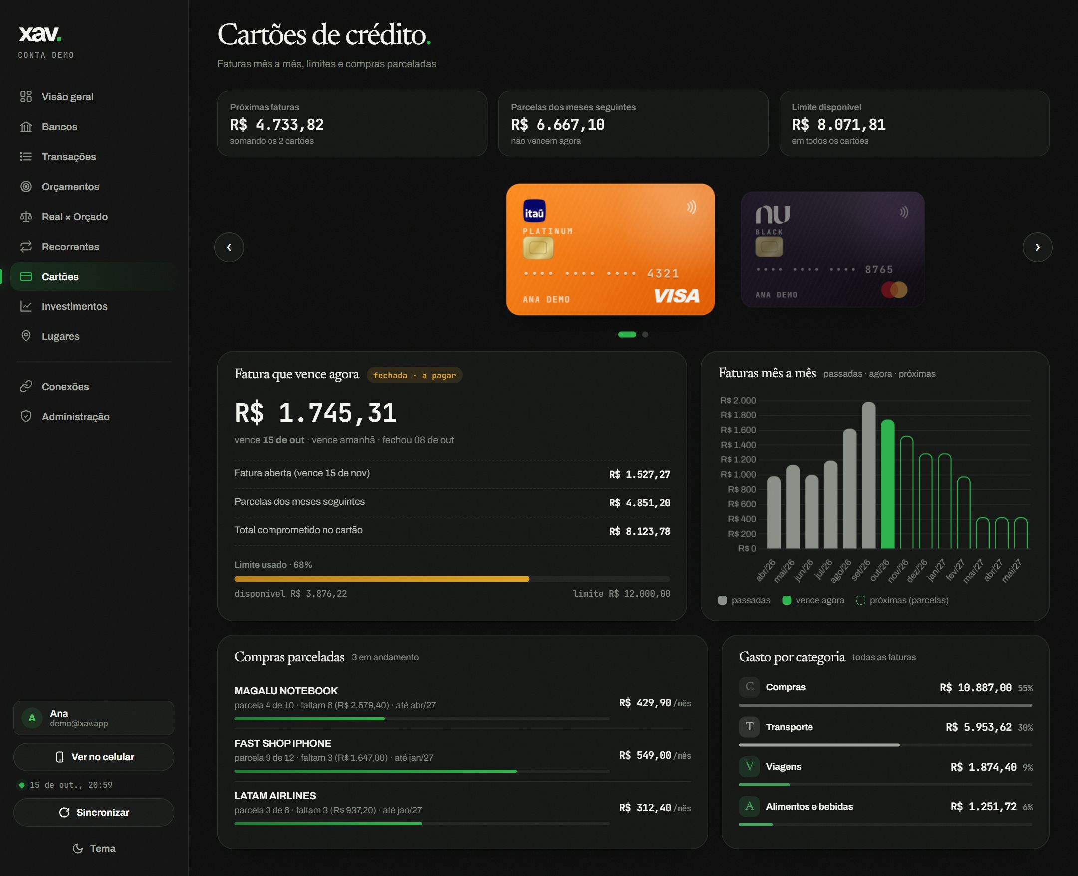Select the first green carousel indicator
Screen dimensions: 1078x876
click(x=627, y=334)
